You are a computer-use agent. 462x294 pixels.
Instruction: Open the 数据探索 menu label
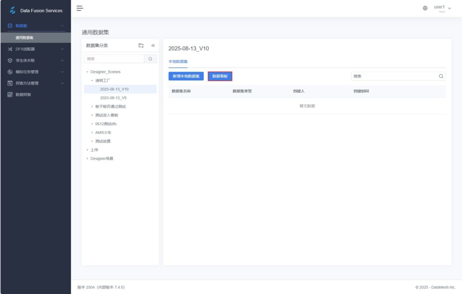pyautogui.click(x=23, y=95)
